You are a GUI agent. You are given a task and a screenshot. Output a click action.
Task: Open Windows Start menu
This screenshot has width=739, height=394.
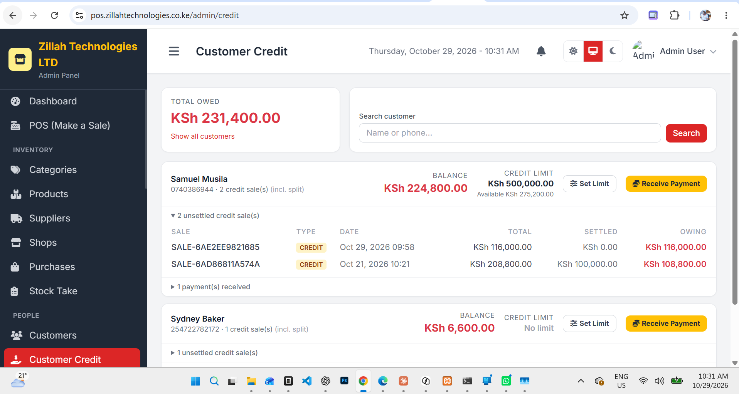point(195,381)
